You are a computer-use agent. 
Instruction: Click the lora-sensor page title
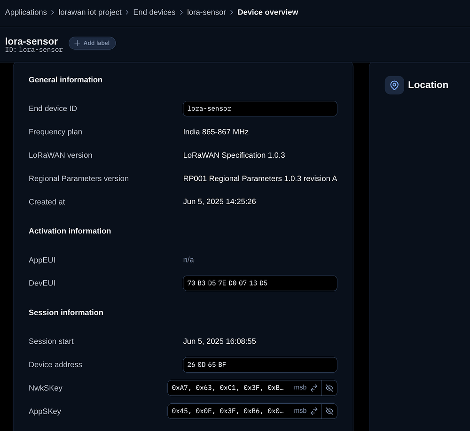31,41
